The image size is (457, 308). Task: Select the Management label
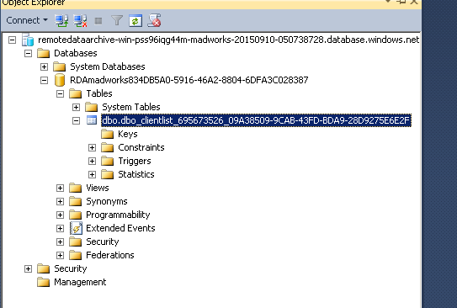(80, 282)
